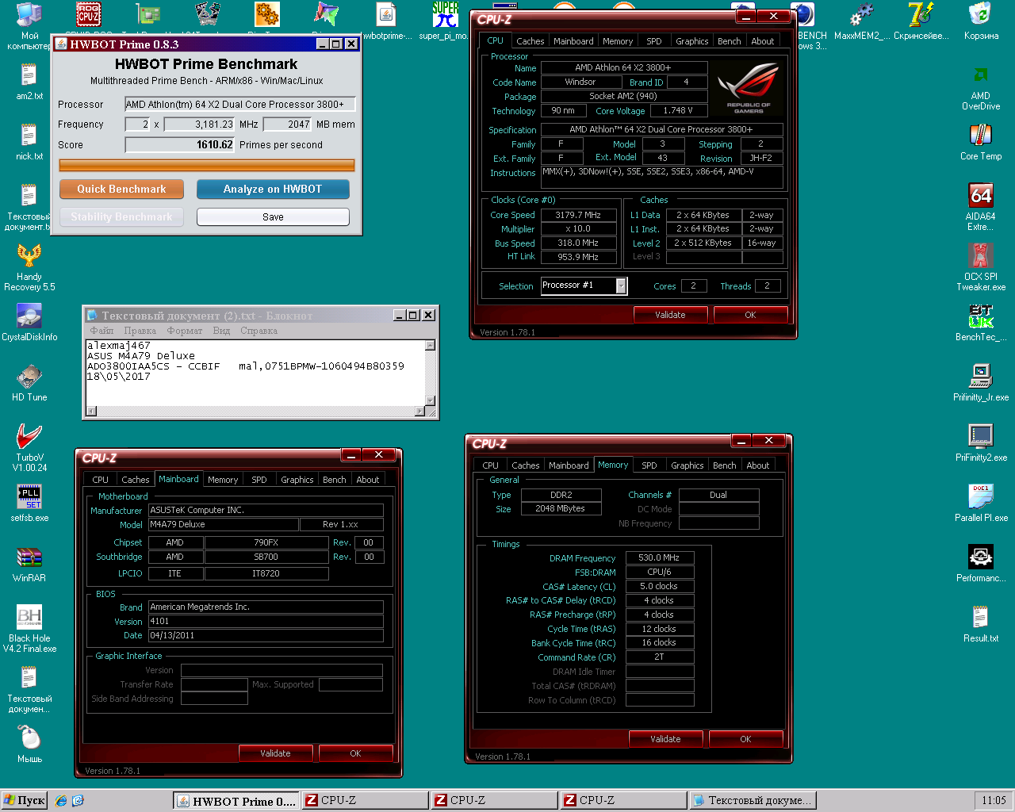Click the Stability Benchmark button
1015x812 pixels.
[x=121, y=217]
